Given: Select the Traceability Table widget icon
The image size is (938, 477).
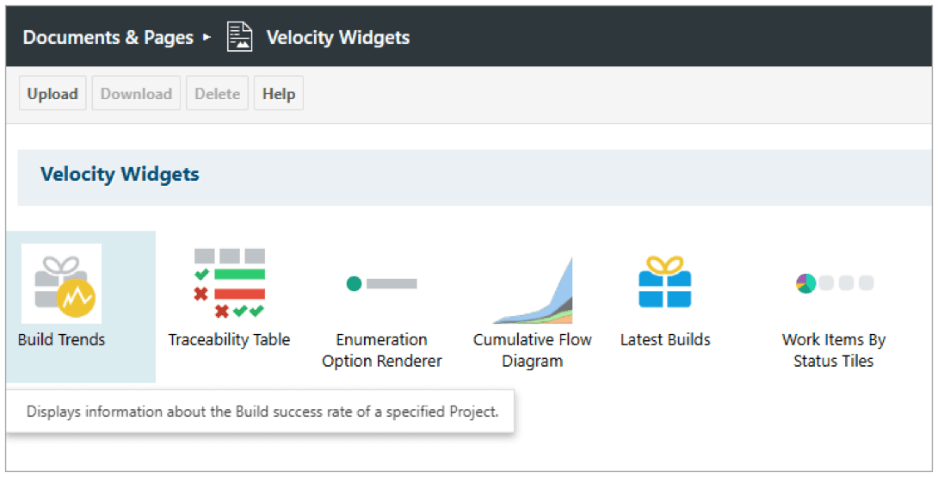Looking at the screenshot, I should coord(229,283).
